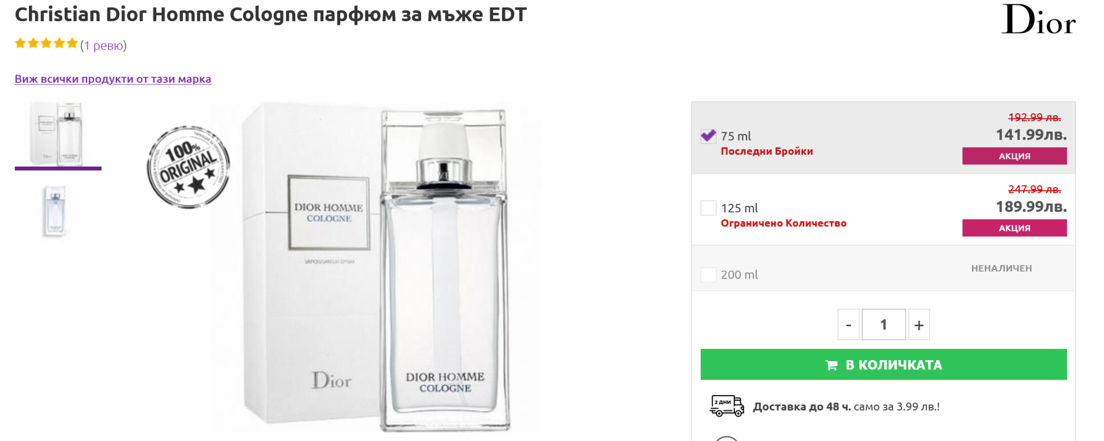
Task: Decrease quantity with minus button
Action: 848,325
